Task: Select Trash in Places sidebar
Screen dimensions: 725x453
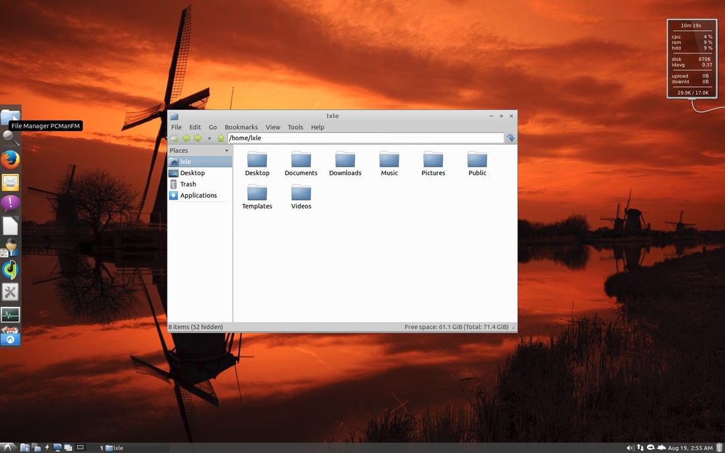Action: pyautogui.click(x=200, y=184)
